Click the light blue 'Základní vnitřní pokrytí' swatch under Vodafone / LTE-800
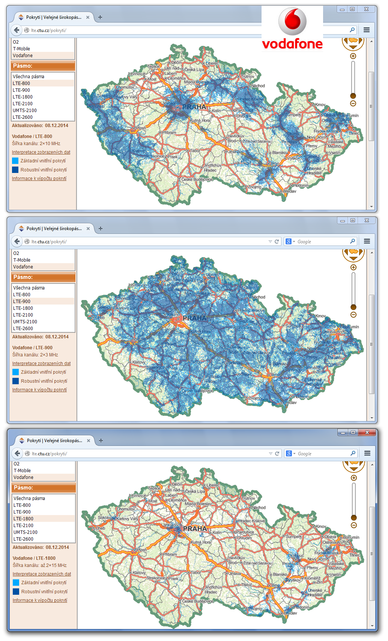 tap(15, 161)
